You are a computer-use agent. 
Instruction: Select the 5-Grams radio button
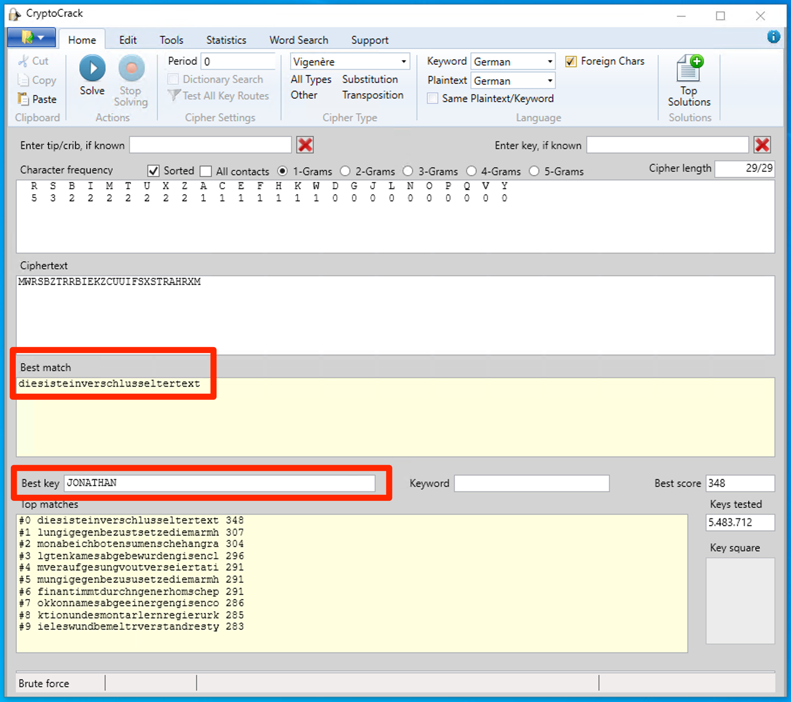click(534, 171)
